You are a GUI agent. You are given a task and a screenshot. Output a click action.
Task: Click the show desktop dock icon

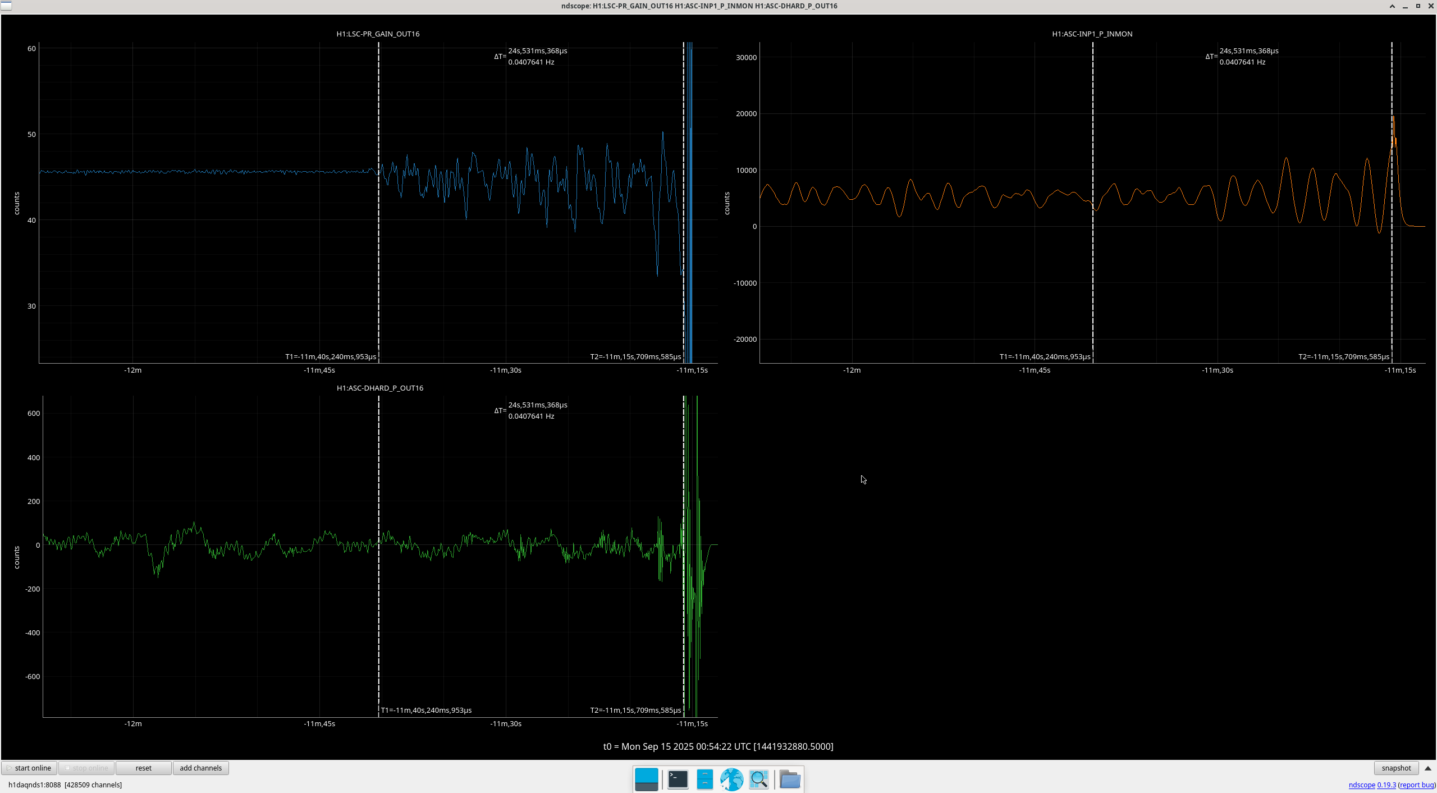click(646, 779)
